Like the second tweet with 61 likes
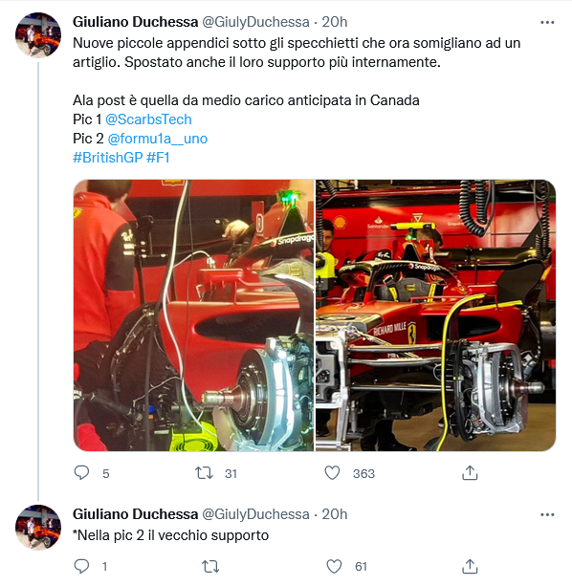This screenshot has height=586, width=572. [334, 566]
